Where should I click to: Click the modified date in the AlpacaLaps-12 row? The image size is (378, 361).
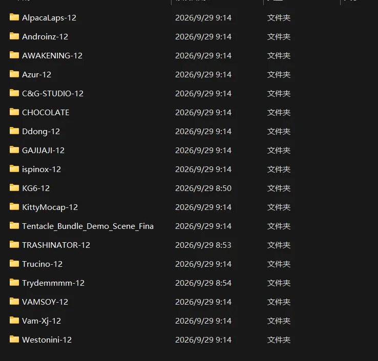[203, 18]
